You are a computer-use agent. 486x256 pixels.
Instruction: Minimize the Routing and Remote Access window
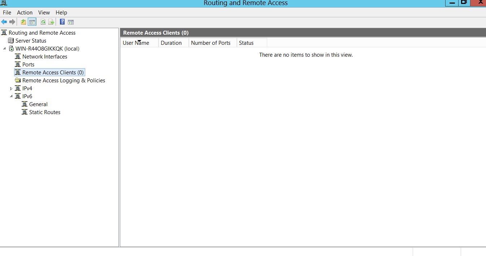click(452, 3)
